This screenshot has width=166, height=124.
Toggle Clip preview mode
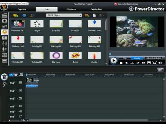pyautogui.click(x=124, y=58)
